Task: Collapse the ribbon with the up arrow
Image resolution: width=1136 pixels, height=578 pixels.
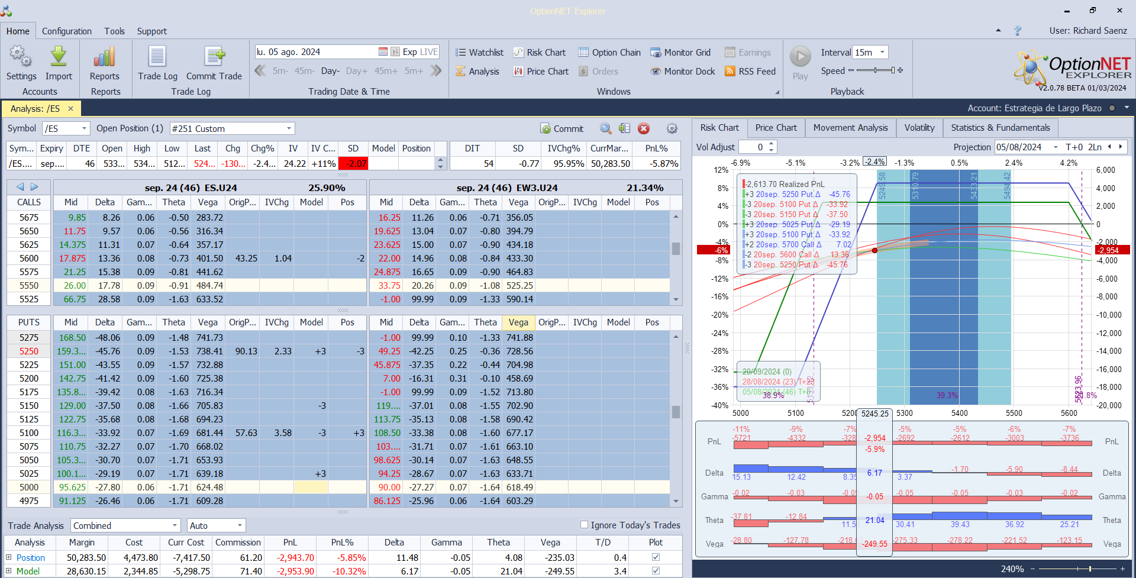Action: pos(998,30)
